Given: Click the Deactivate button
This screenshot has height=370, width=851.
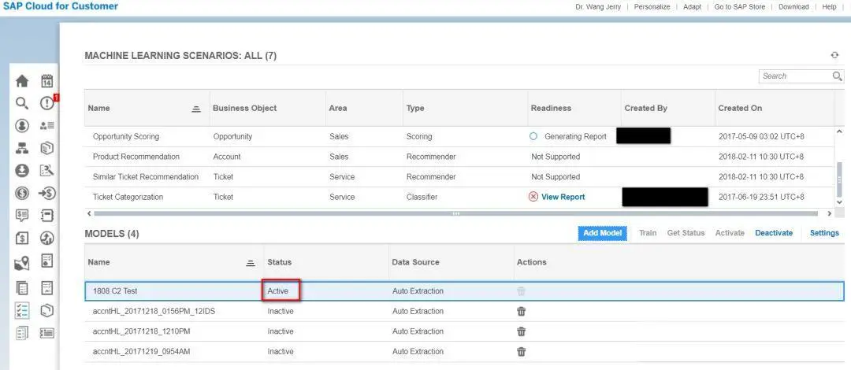Looking at the screenshot, I should pyautogui.click(x=774, y=233).
